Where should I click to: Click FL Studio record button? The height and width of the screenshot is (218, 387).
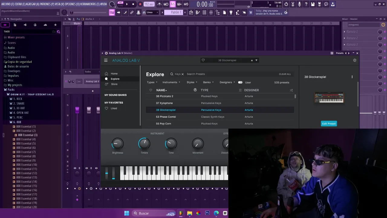140,4
